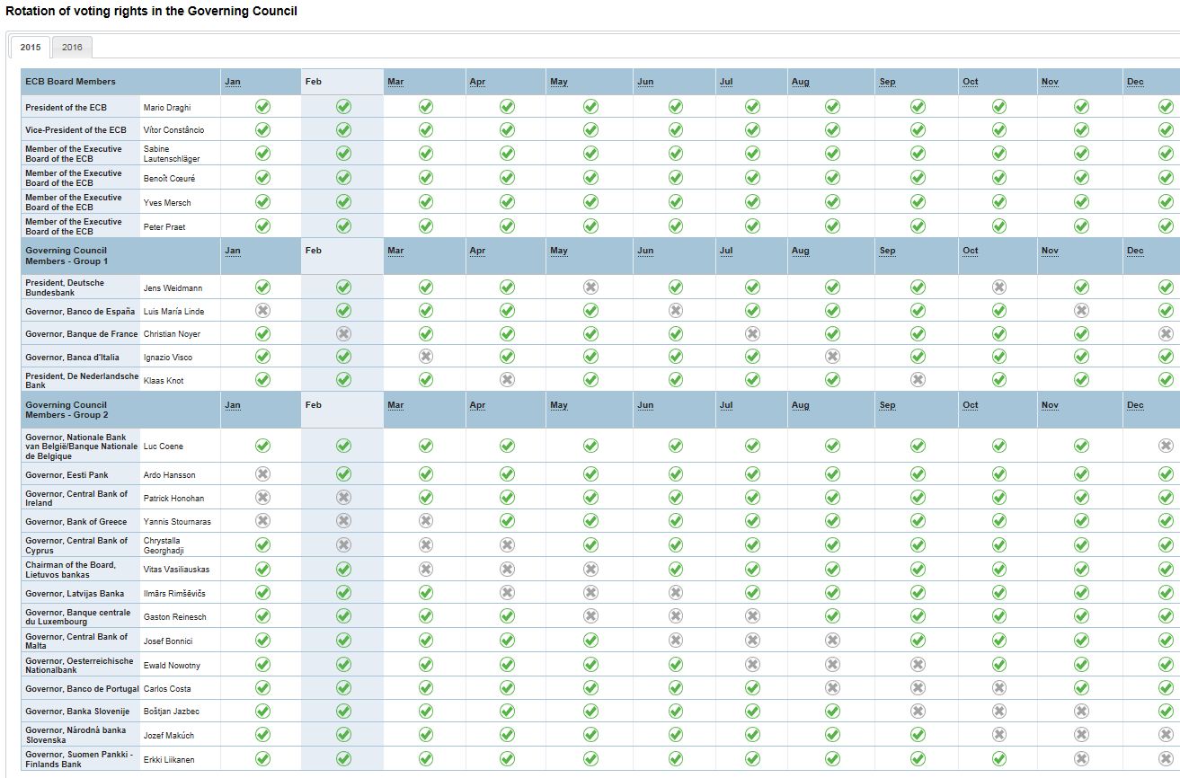Click Ewald Nowotny's September cross icon
This screenshot has height=778, width=1180.
[x=918, y=665]
